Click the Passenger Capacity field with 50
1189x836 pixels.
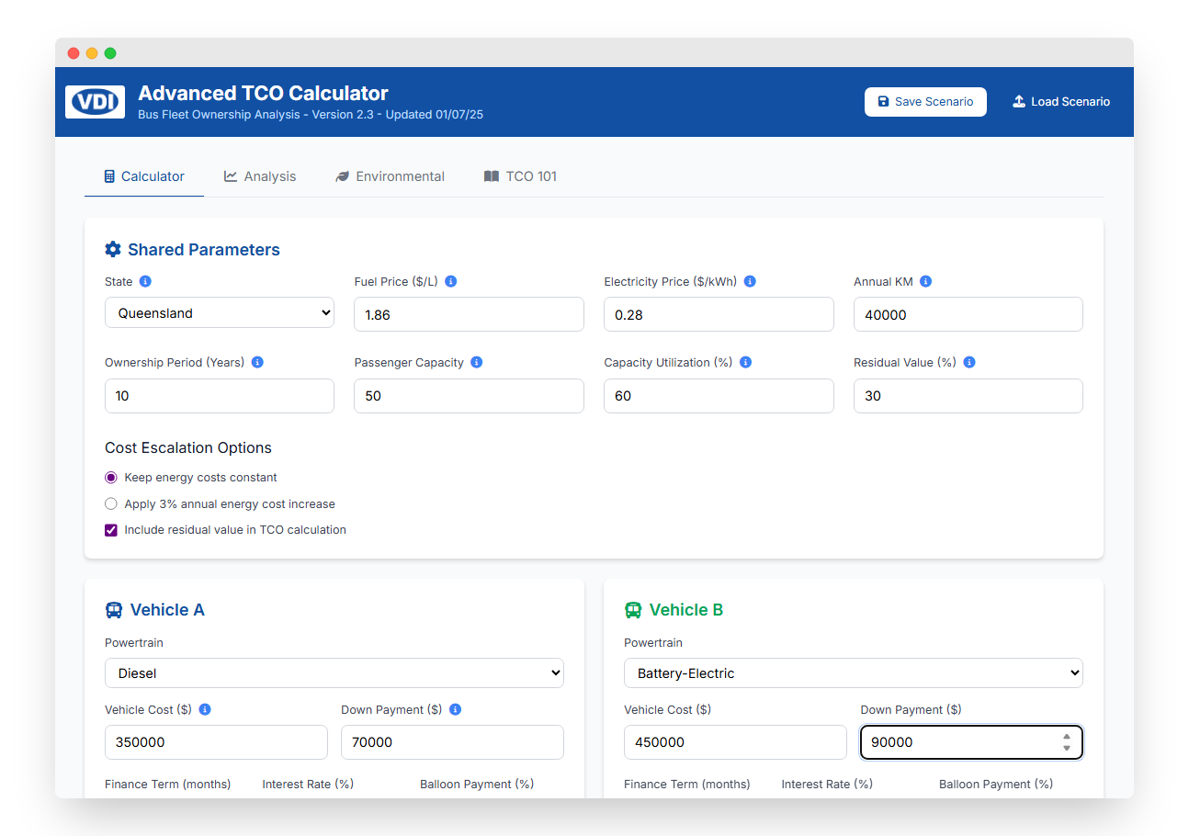pyautogui.click(x=469, y=396)
